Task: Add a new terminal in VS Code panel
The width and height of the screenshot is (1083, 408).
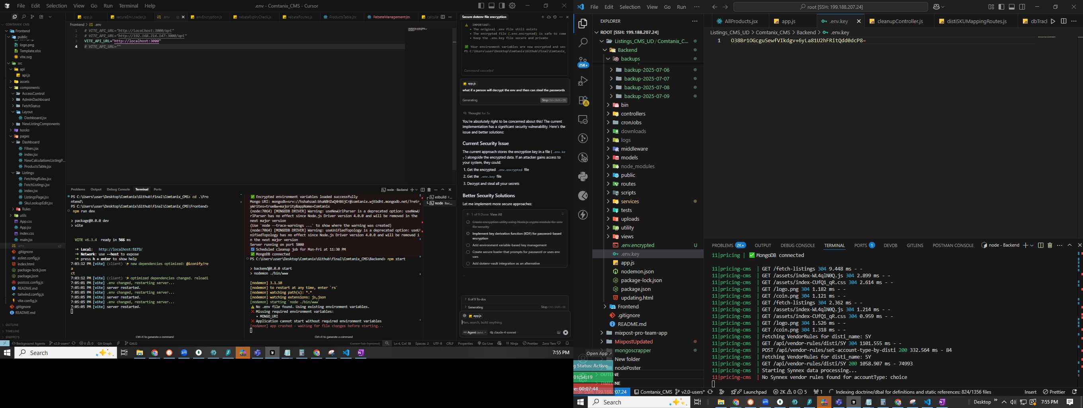Action: (x=1025, y=245)
